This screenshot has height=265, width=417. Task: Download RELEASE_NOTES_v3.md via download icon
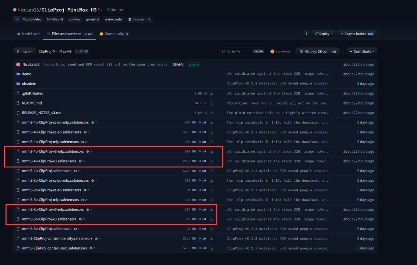(212, 113)
